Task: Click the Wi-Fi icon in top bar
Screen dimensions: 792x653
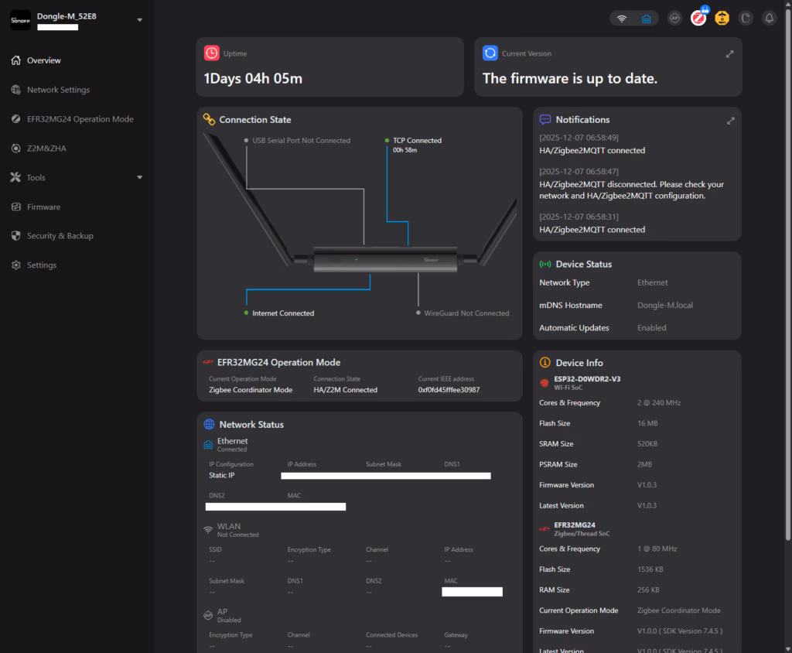Action: tap(622, 19)
